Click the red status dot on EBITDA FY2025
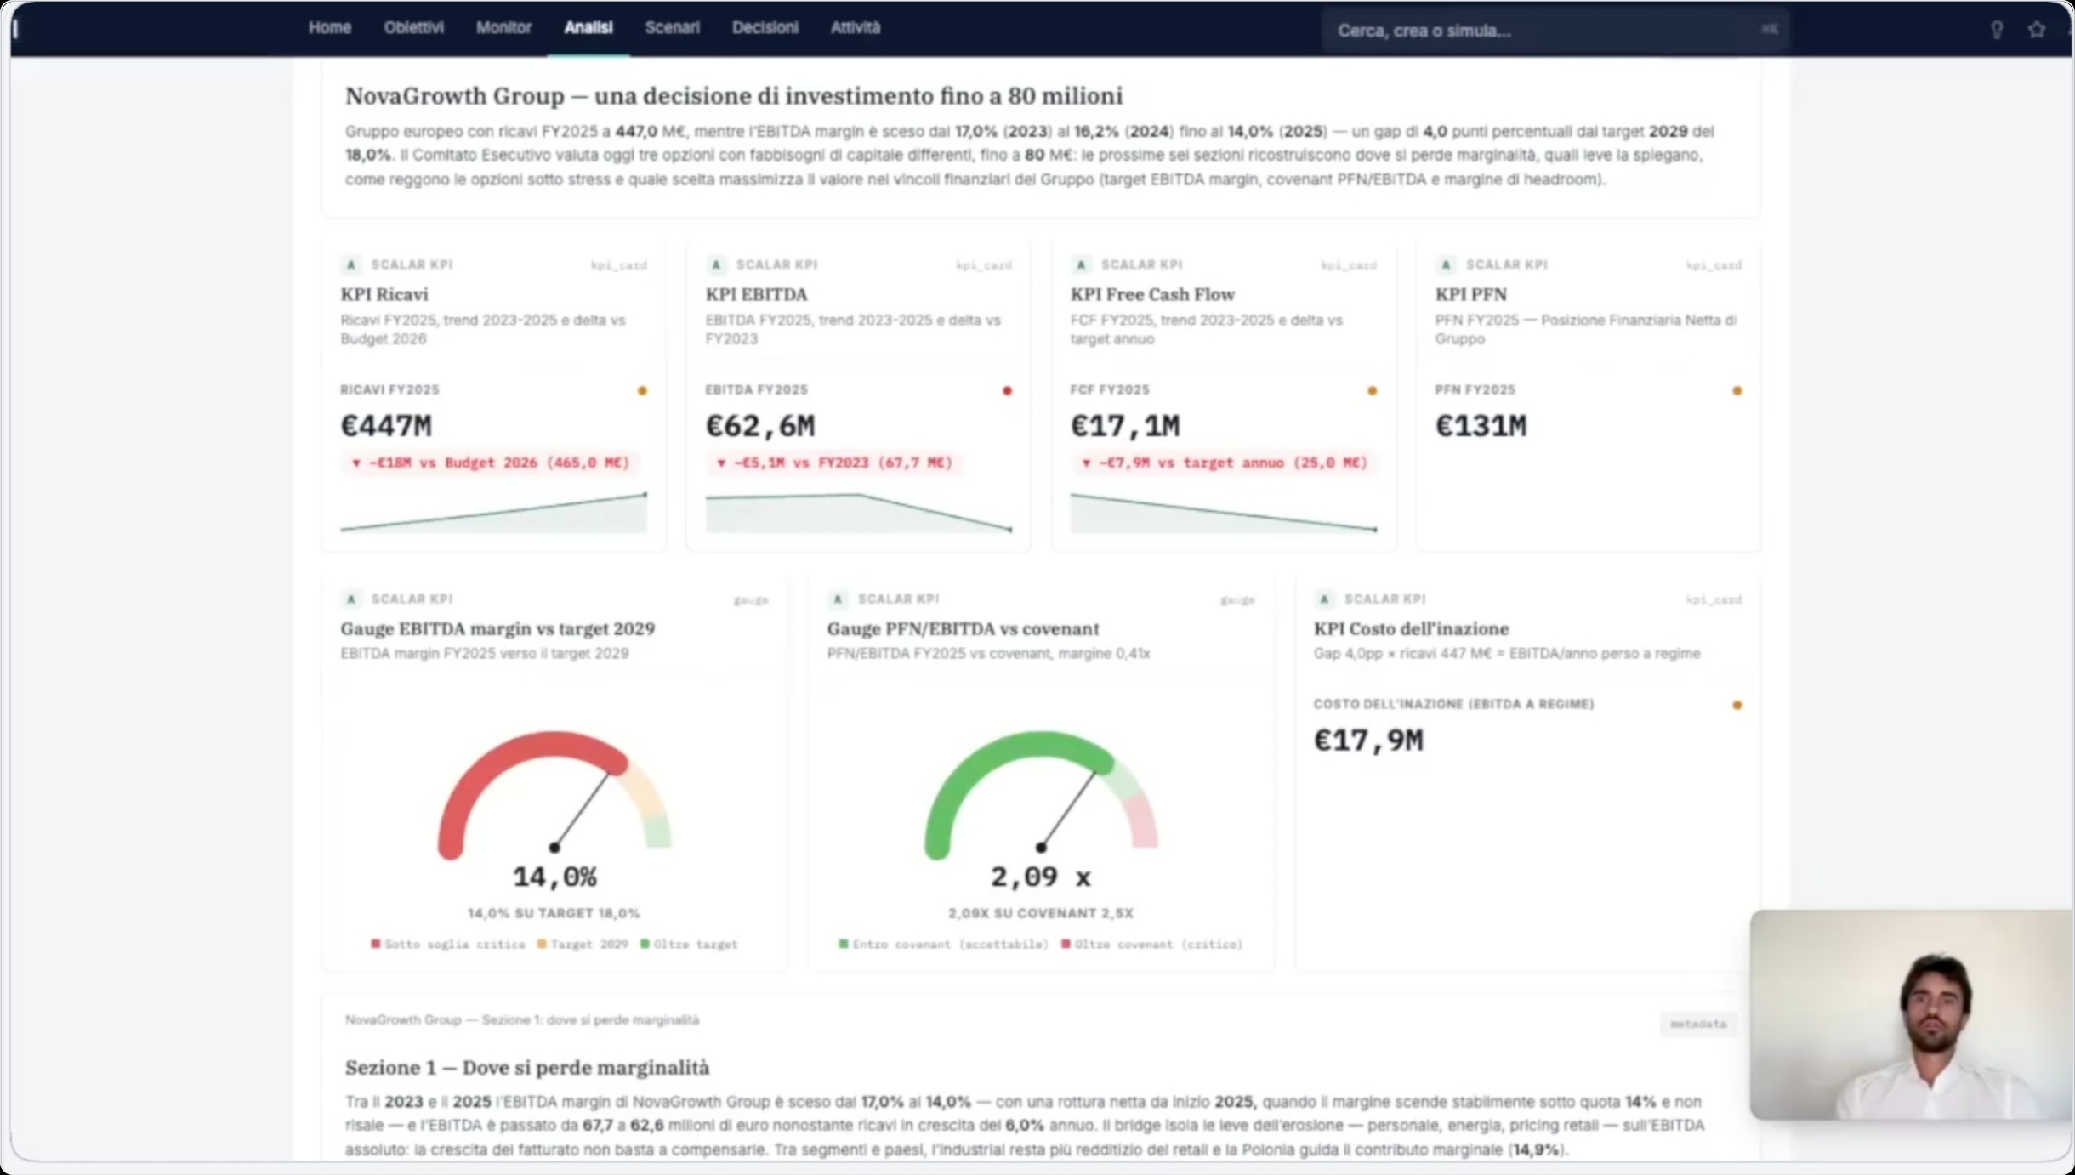The image size is (2075, 1175). point(1007,391)
